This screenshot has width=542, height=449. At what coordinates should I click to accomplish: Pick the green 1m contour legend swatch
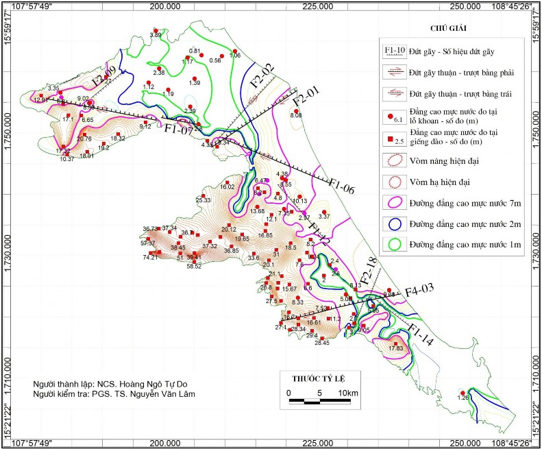click(394, 245)
